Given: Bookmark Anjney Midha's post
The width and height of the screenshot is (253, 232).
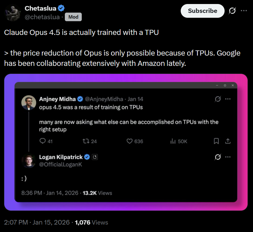Looking at the screenshot, I should [x=217, y=141].
